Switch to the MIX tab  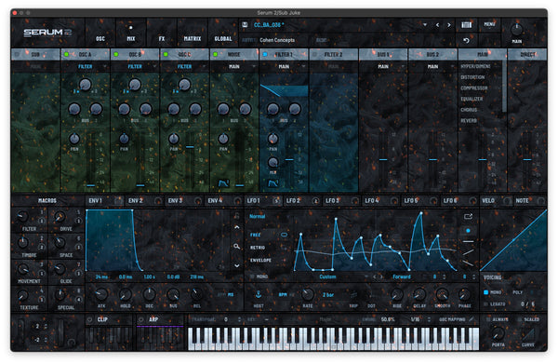pyautogui.click(x=131, y=34)
